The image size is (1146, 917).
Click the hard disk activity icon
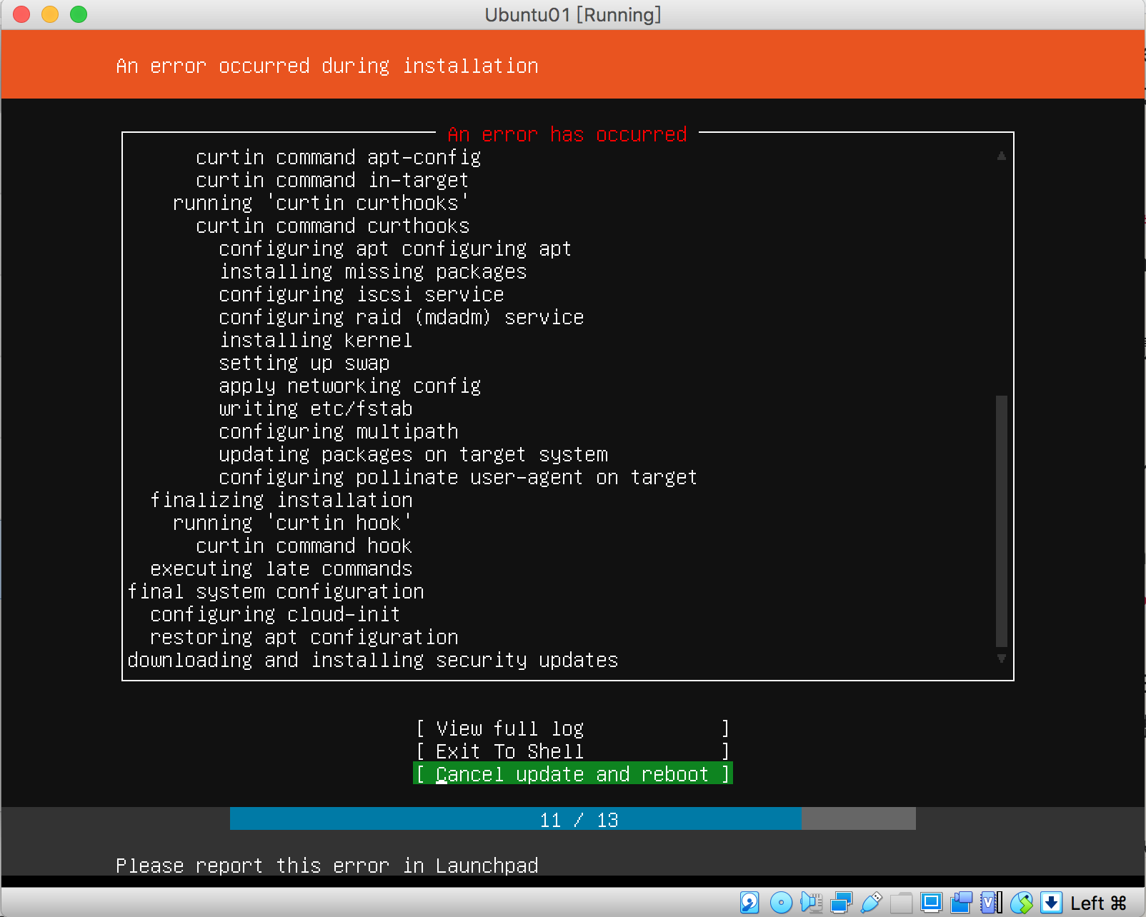click(749, 903)
